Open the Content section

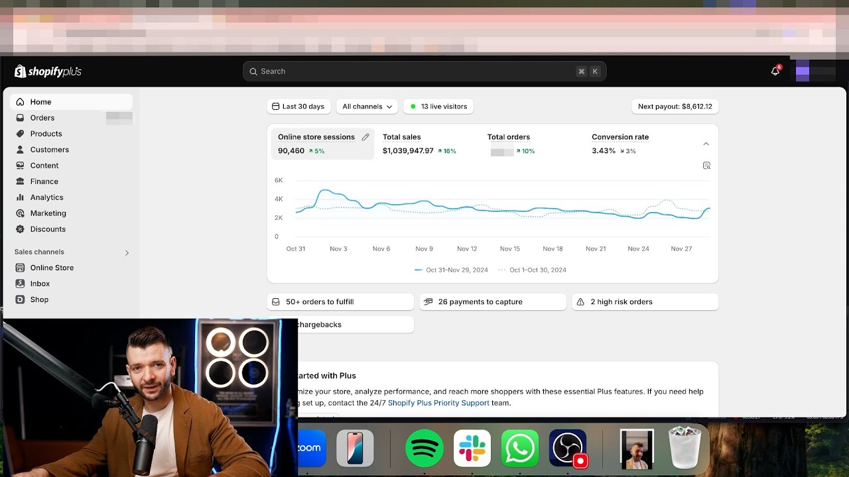[x=44, y=166]
